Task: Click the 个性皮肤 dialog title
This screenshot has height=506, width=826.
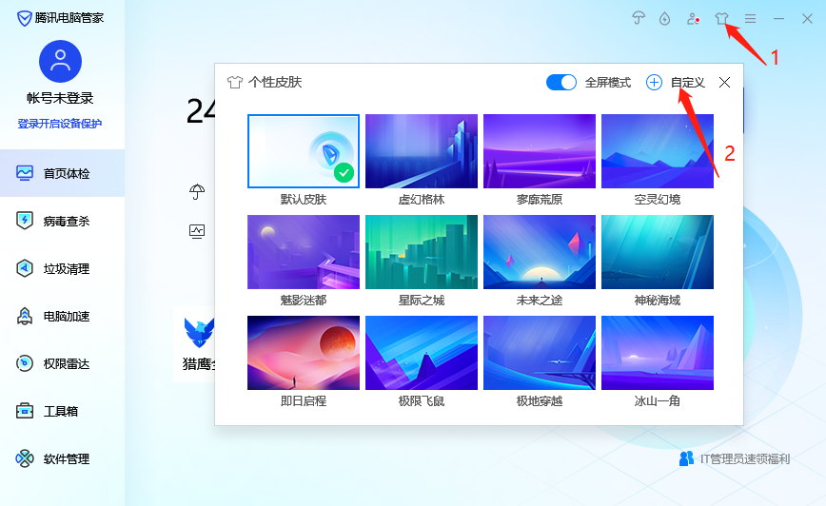Action: coord(275,82)
